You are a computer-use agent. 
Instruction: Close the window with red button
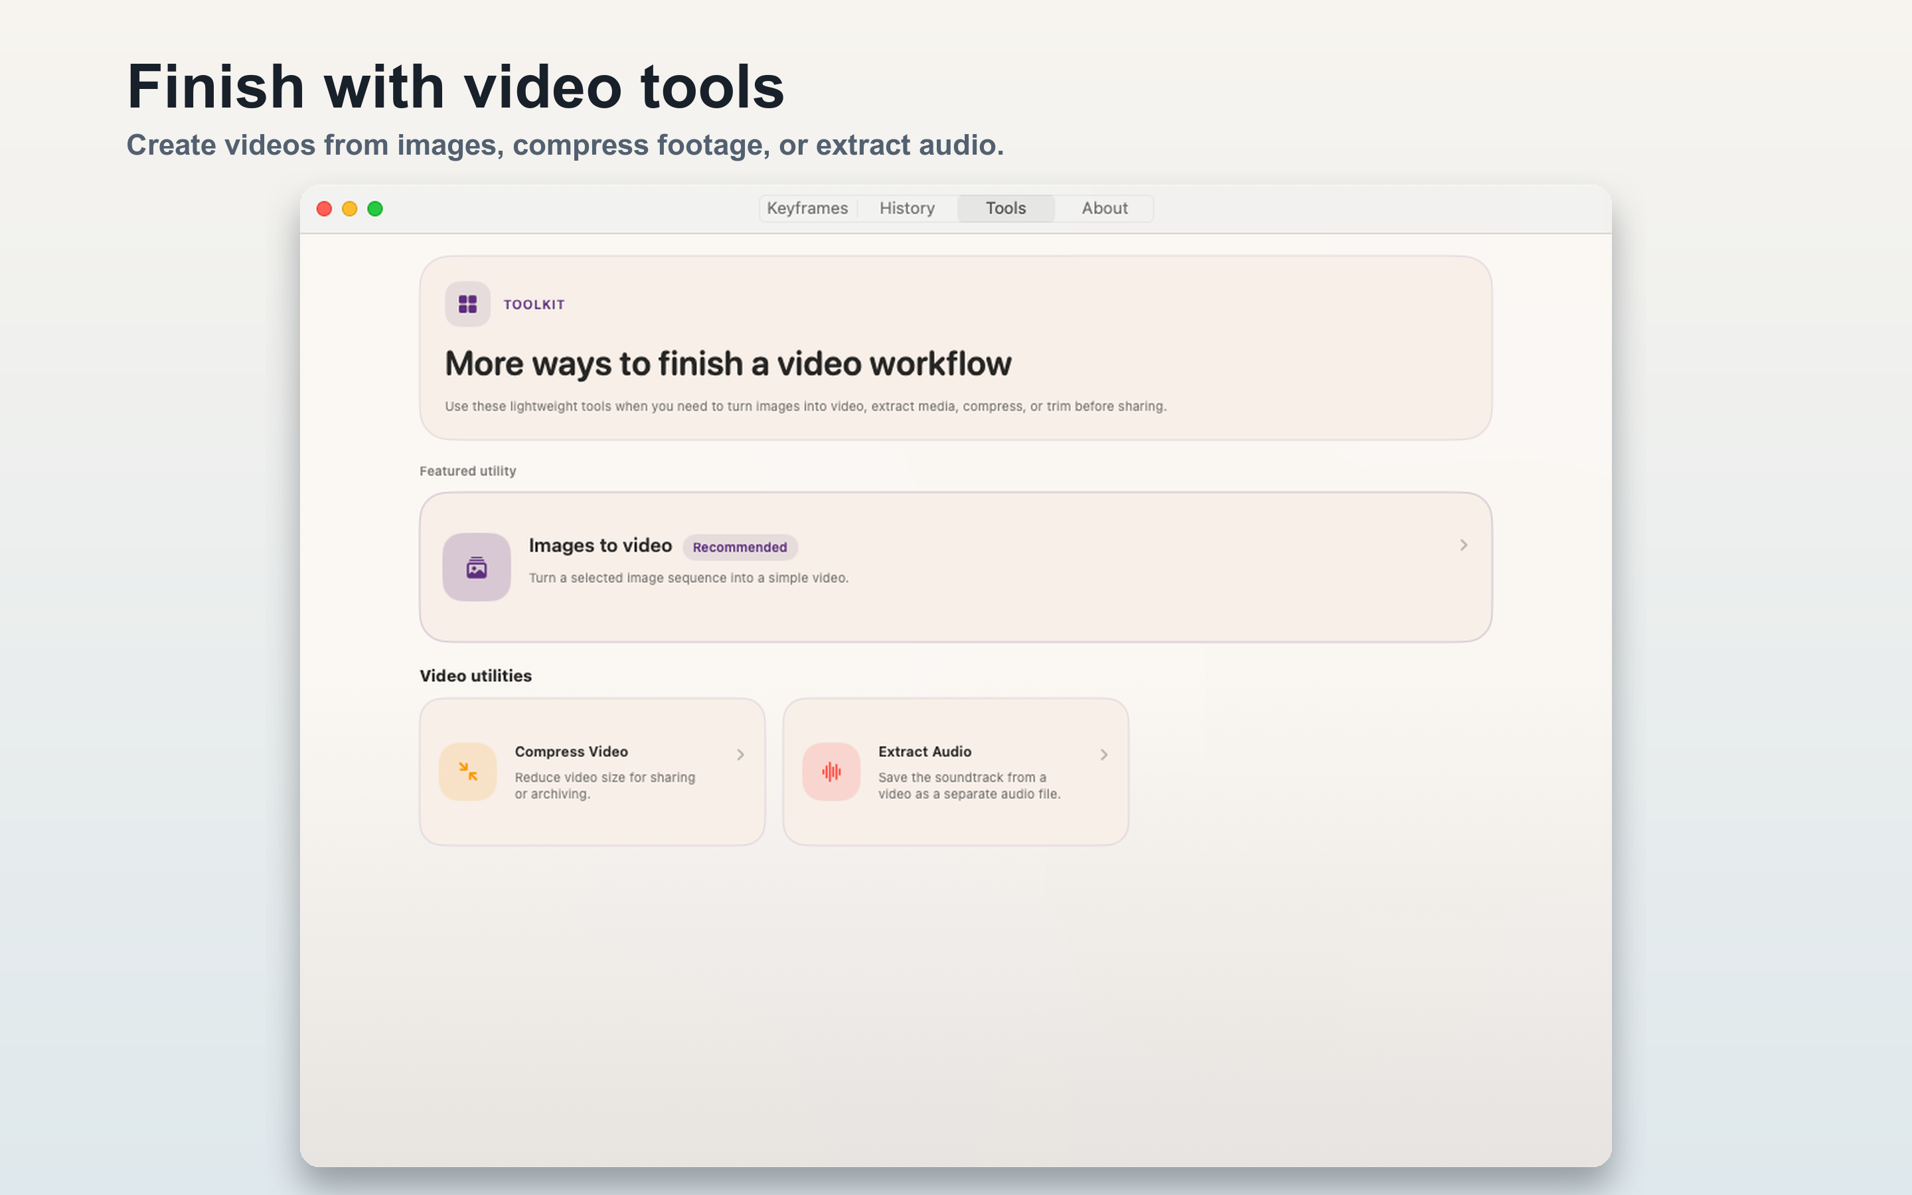pos(324,208)
